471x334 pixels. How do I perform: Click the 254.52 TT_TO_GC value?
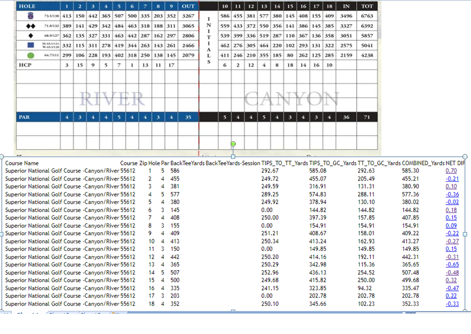point(366,272)
